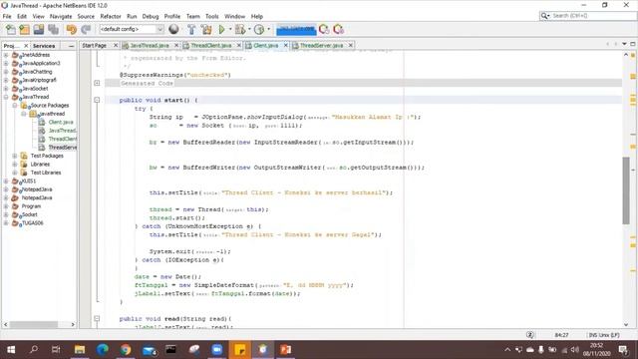Switch to the JavaThread.java editor tab
Viewport: 638px width, 359px height.
pos(149,46)
